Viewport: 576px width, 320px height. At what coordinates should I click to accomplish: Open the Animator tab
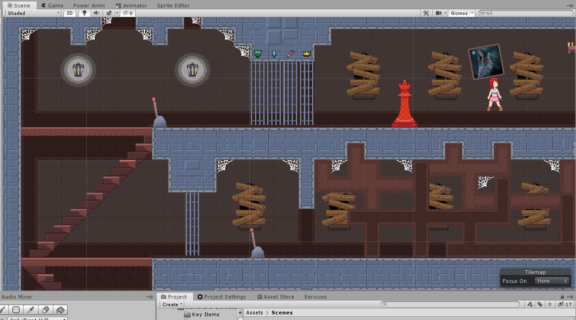pos(131,6)
